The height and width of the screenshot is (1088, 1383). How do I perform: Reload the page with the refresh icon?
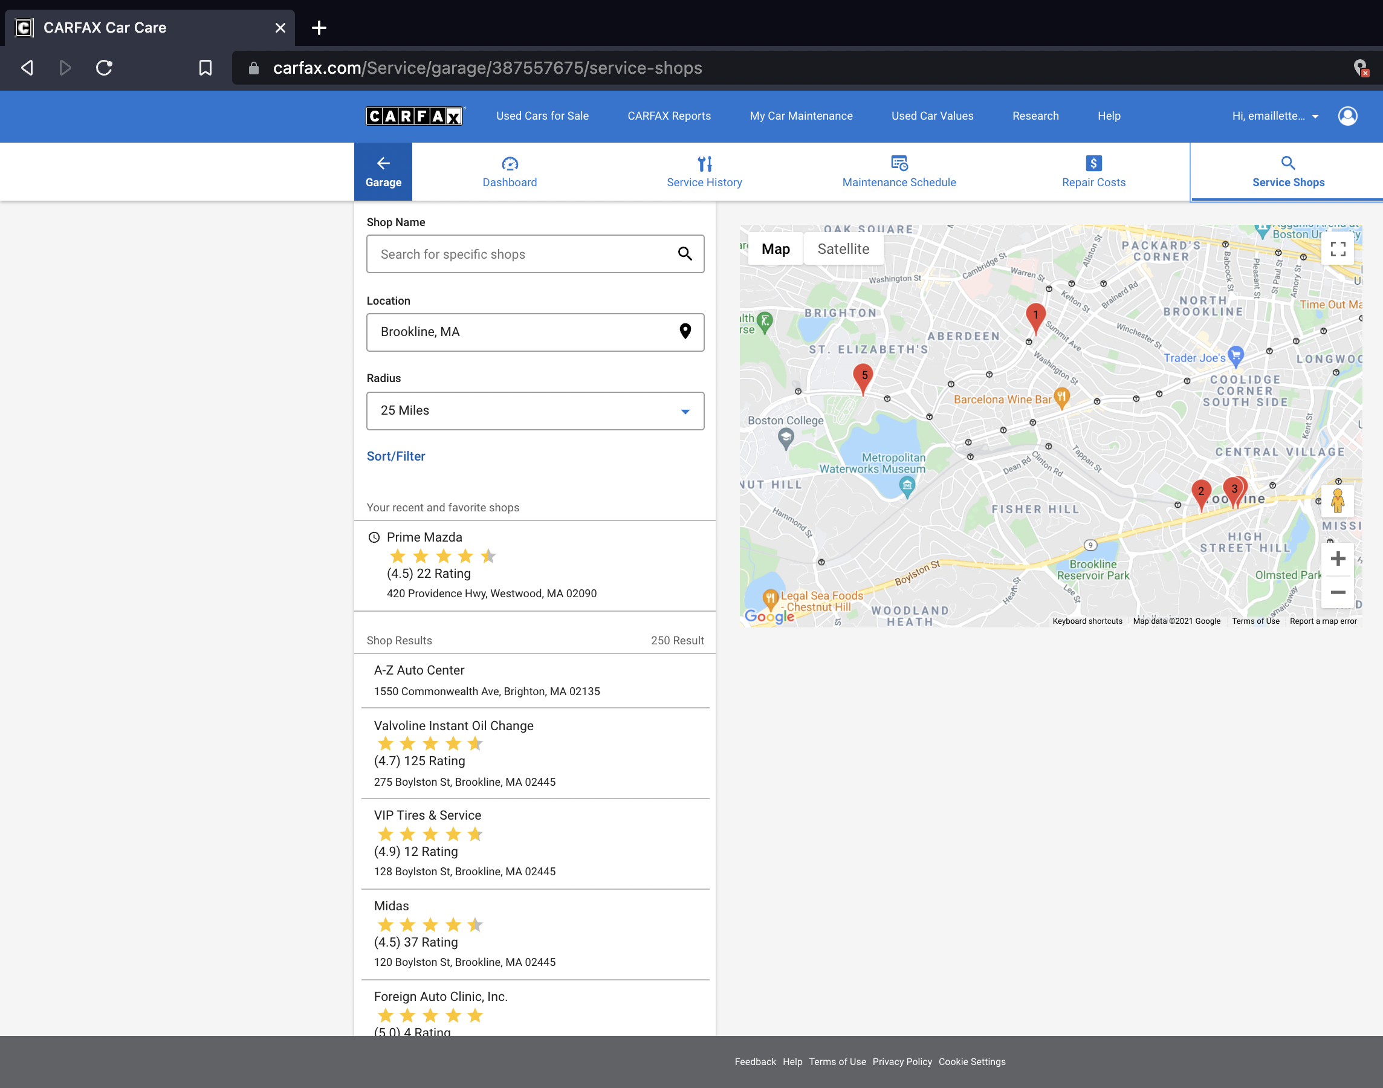[x=104, y=68]
